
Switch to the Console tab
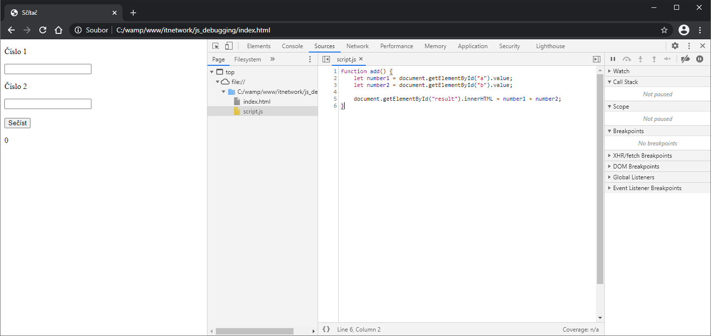tap(292, 46)
